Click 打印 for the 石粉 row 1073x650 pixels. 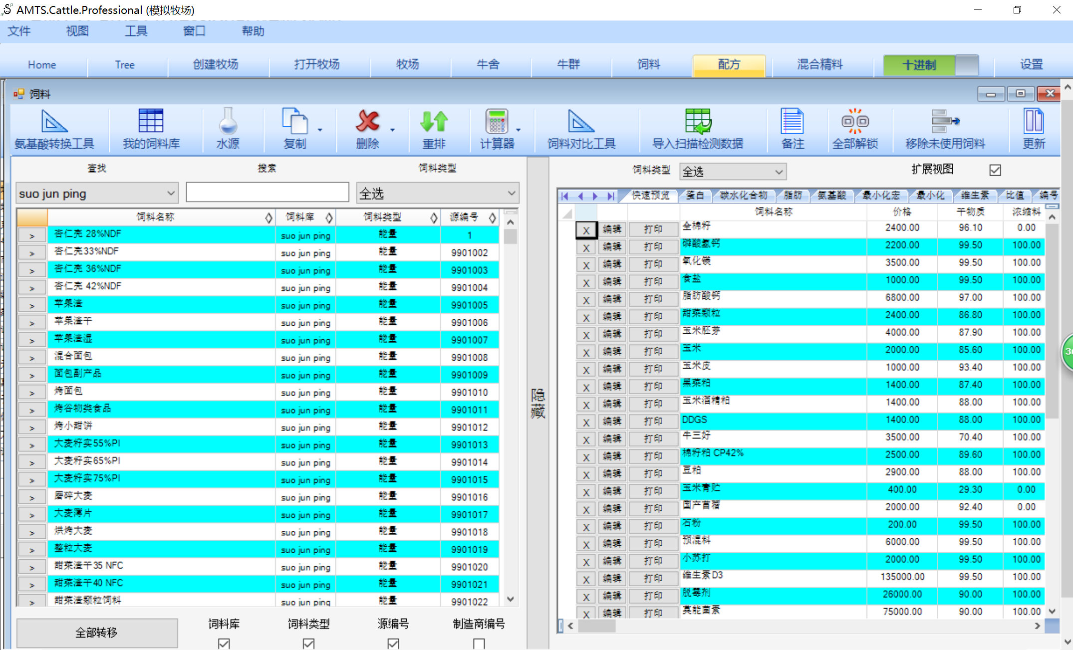pyautogui.click(x=653, y=526)
